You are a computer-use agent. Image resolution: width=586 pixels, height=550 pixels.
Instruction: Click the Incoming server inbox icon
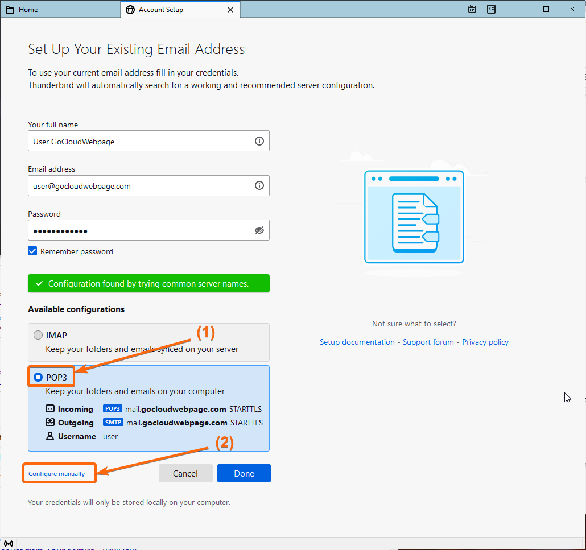click(x=49, y=408)
